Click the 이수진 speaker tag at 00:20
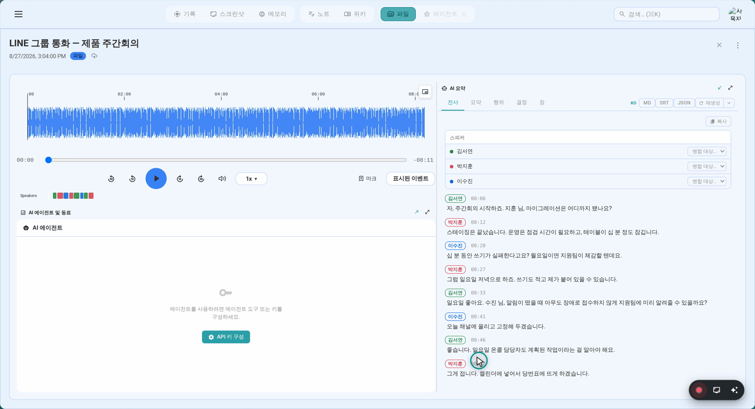The width and height of the screenshot is (755, 409). tap(455, 245)
